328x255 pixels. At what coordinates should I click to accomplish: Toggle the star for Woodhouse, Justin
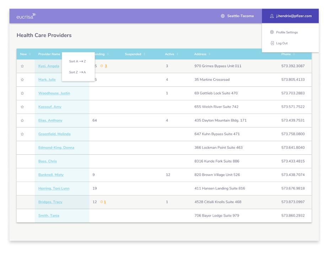point(22,94)
